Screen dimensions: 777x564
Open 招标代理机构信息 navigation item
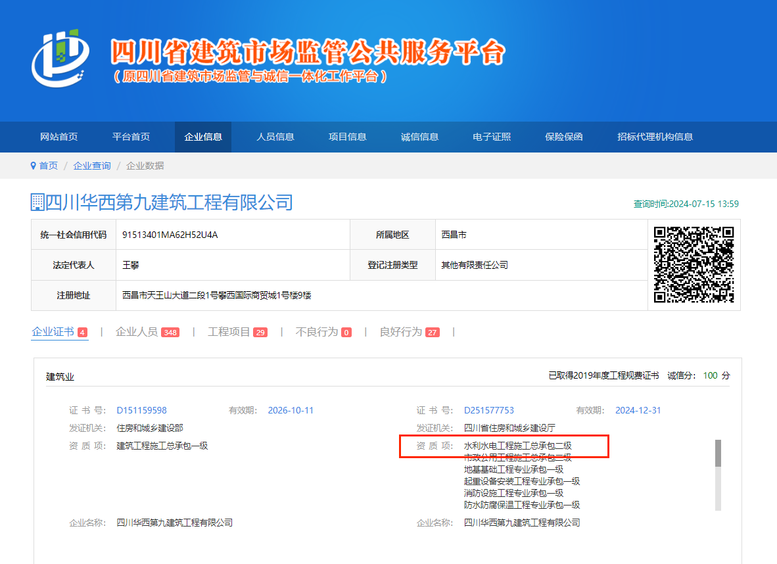click(655, 137)
